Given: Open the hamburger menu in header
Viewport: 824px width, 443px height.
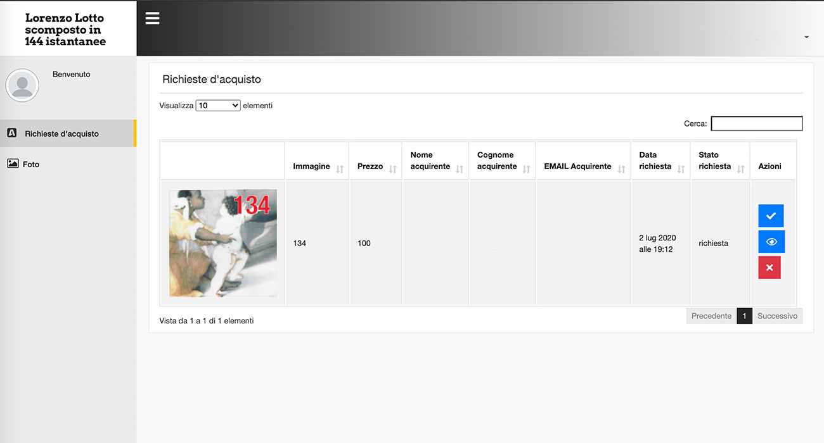Looking at the screenshot, I should click(x=152, y=18).
